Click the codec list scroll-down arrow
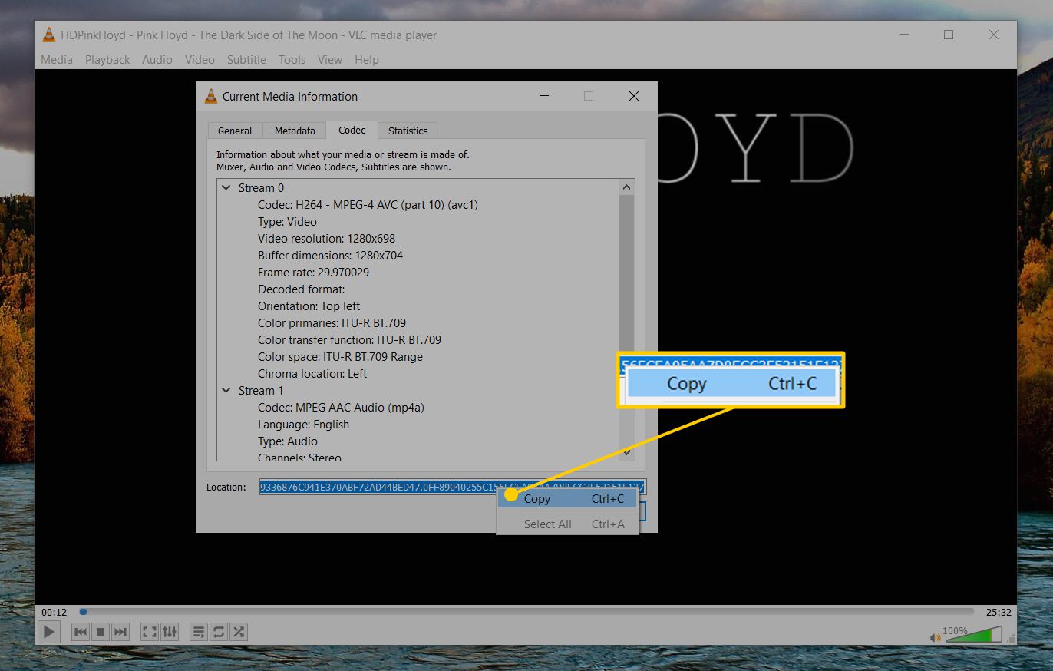The height and width of the screenshot is (671, 1053). (x=627, y=453)
